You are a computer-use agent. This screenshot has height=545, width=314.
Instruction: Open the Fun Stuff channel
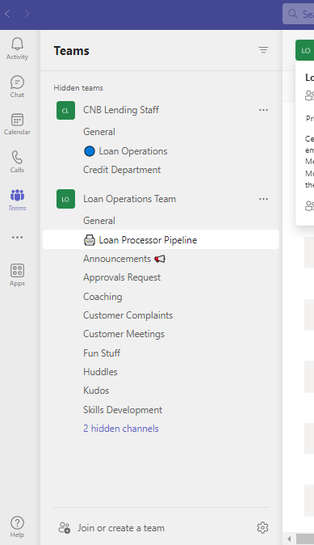[x=102, y=353]
